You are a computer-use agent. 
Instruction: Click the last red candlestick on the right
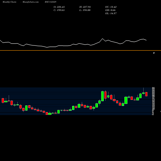(147, 94)
